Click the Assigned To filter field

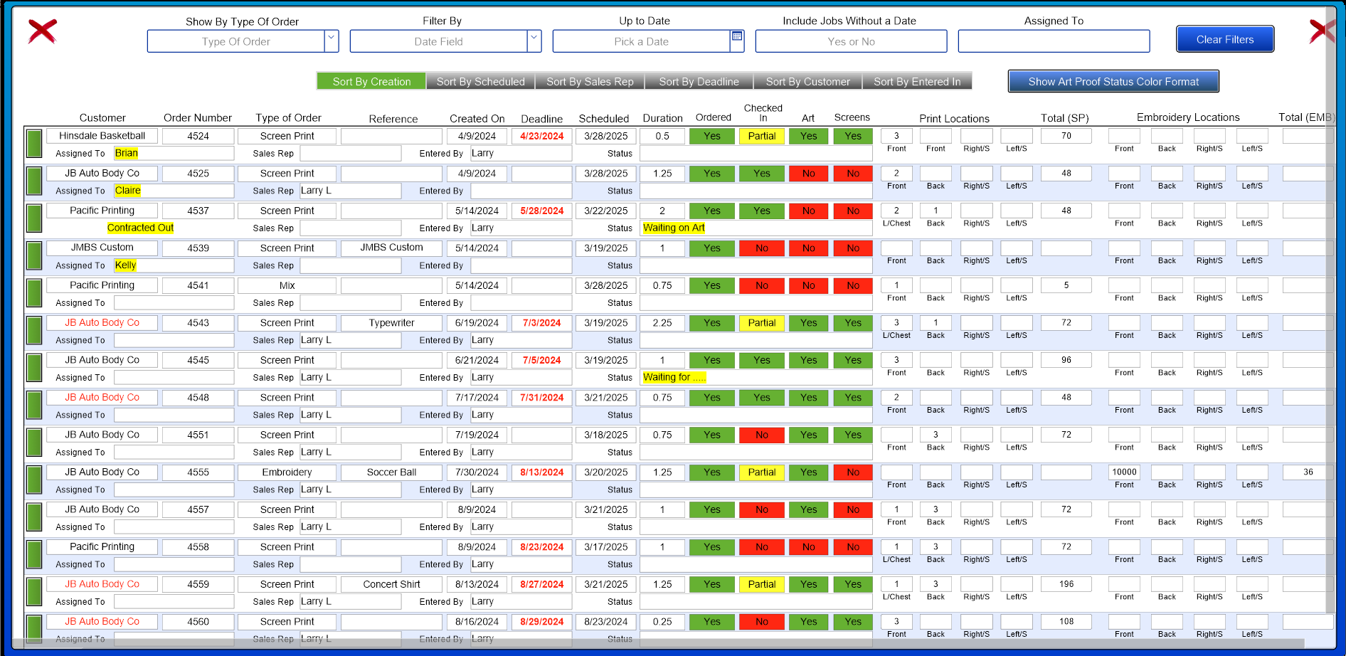point(1054,41)
